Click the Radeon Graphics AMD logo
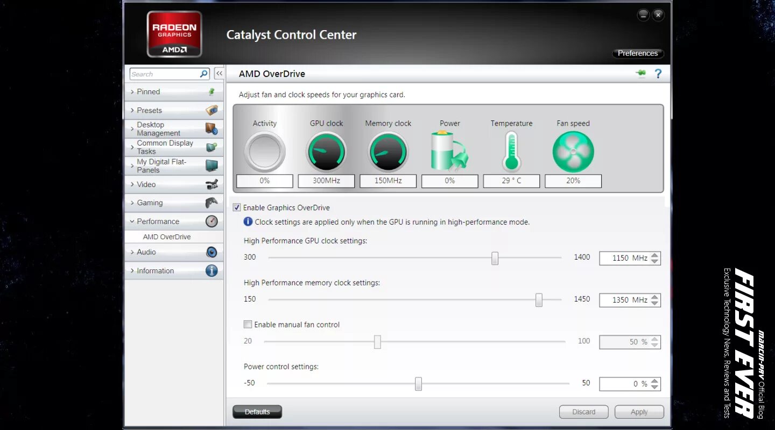 [x=174, y=34]
